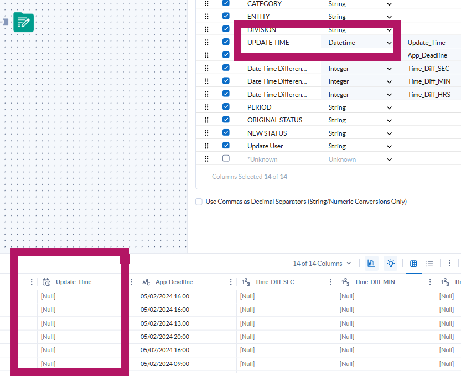461x376 pixels.
Task: Check Use Commas as Decimal Separators option
Action: [199, 201]
